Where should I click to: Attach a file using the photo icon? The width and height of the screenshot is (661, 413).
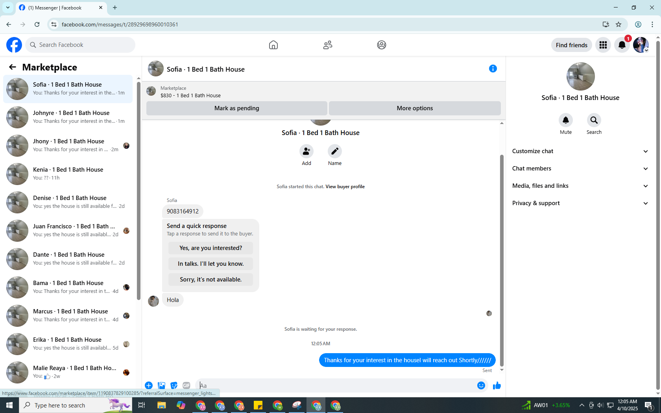click(x=161, y=385)
